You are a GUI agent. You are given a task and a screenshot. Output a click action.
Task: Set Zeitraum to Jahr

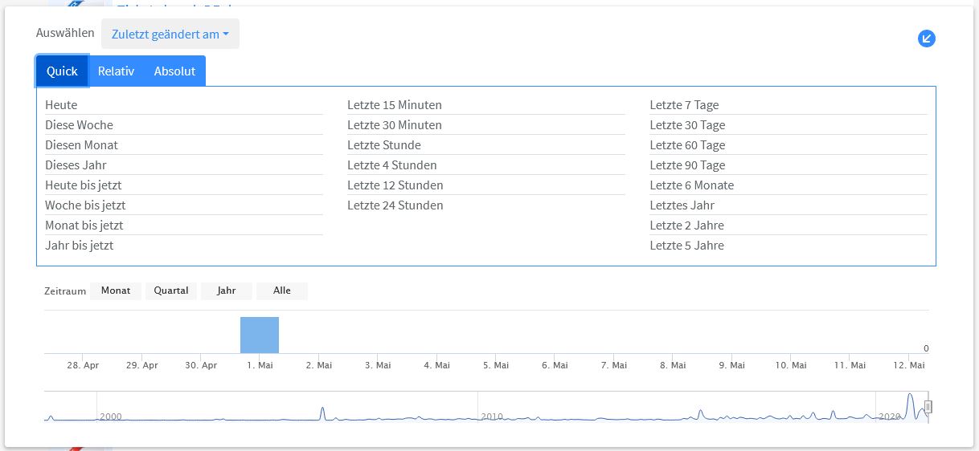tap(227, 291)
